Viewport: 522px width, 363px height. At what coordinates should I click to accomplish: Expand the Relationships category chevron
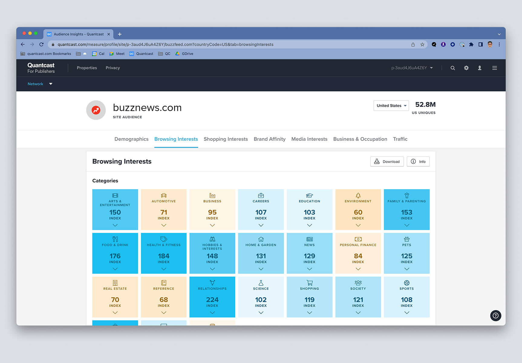coord(212,312)
